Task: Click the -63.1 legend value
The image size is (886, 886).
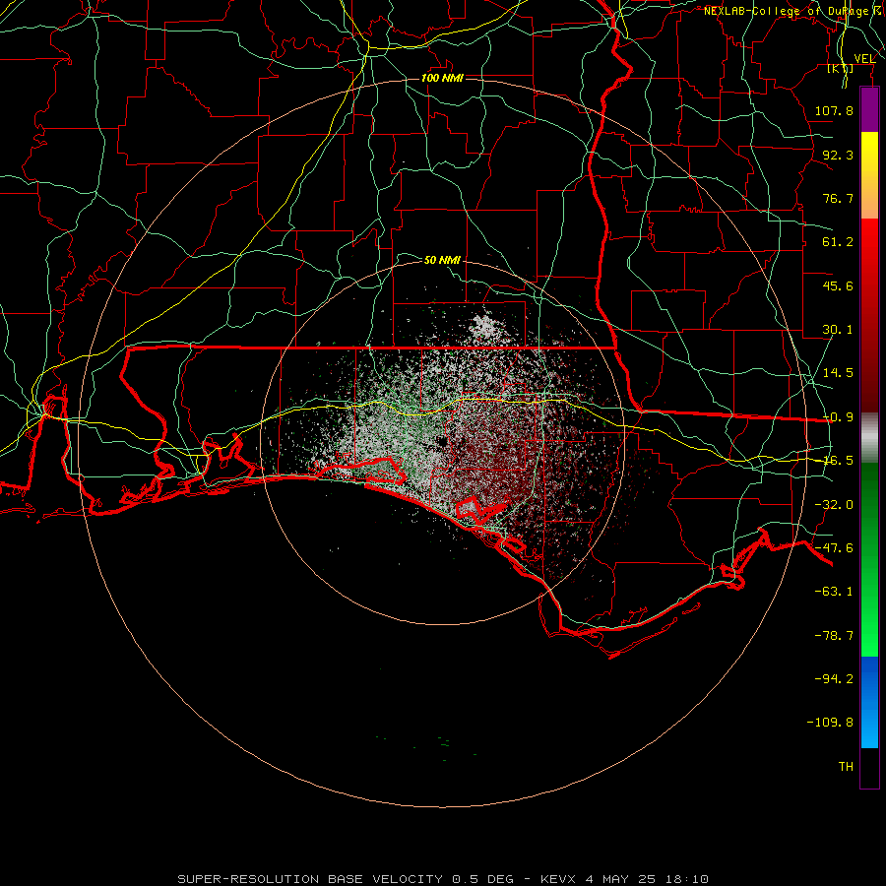Action: point(834,592)
